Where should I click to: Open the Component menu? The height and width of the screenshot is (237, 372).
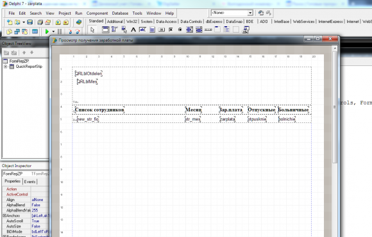[x=97, y=13]
